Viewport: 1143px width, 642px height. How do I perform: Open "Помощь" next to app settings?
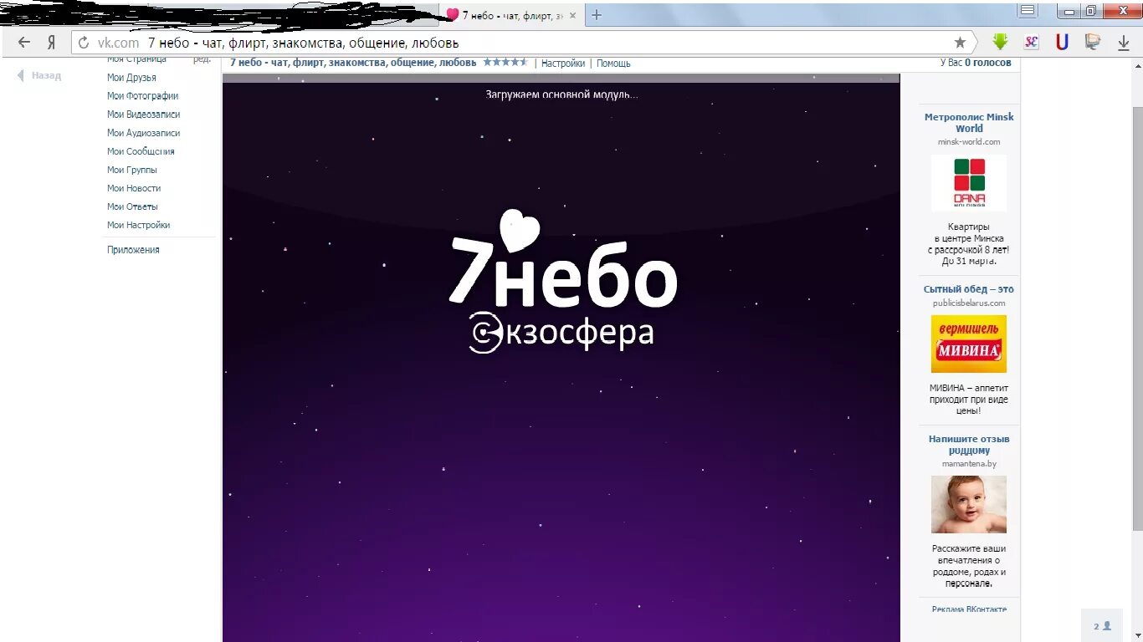click(613, 63)
